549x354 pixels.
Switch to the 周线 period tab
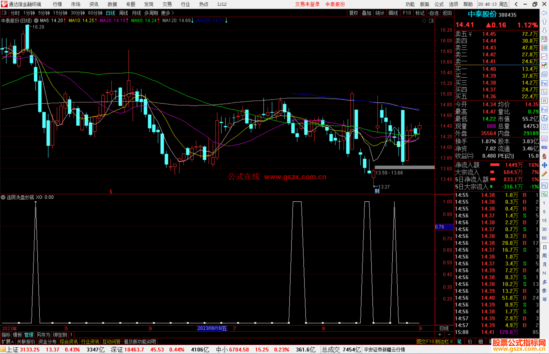(x=123, y=13)
